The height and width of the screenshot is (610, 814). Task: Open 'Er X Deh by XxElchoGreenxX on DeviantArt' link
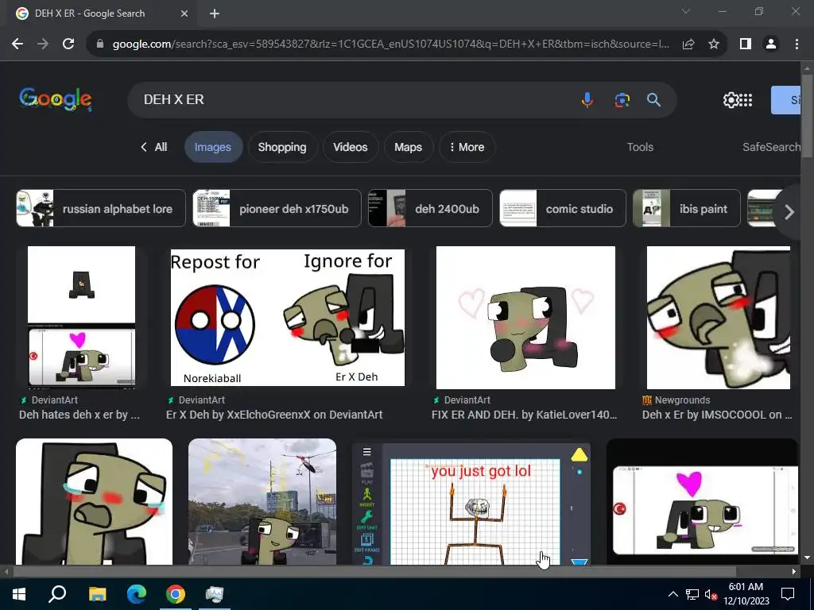(x=274, y=415)
